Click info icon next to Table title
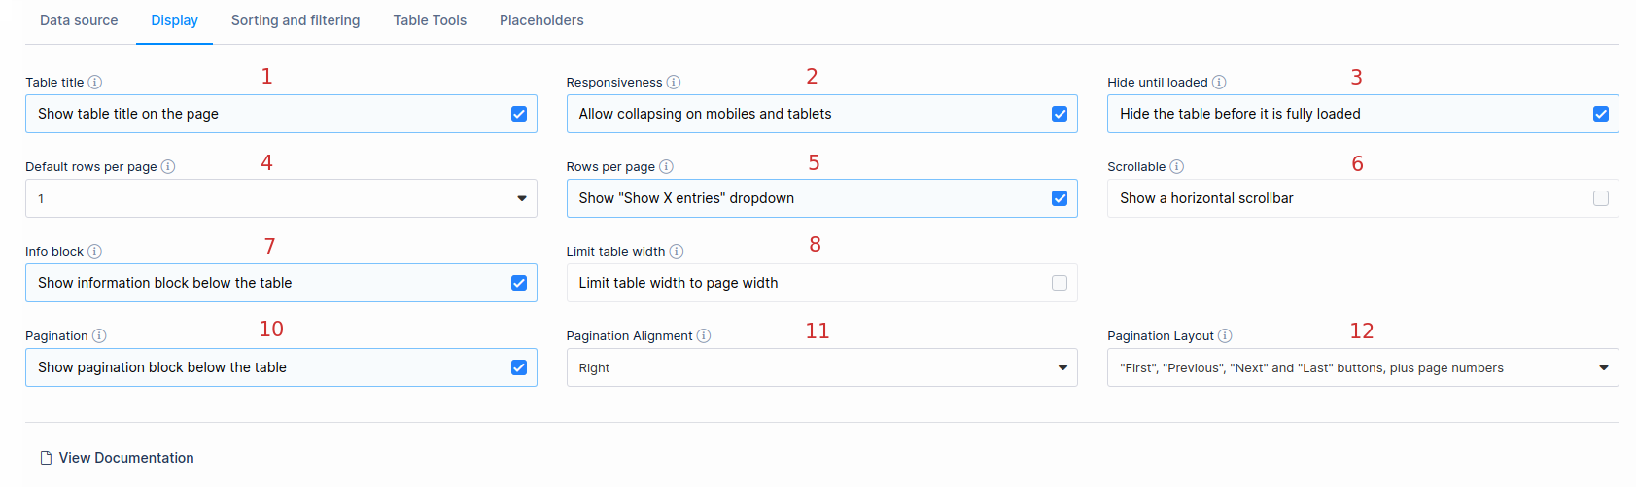This screenshot has width=1636, height=487. (95, 83)
